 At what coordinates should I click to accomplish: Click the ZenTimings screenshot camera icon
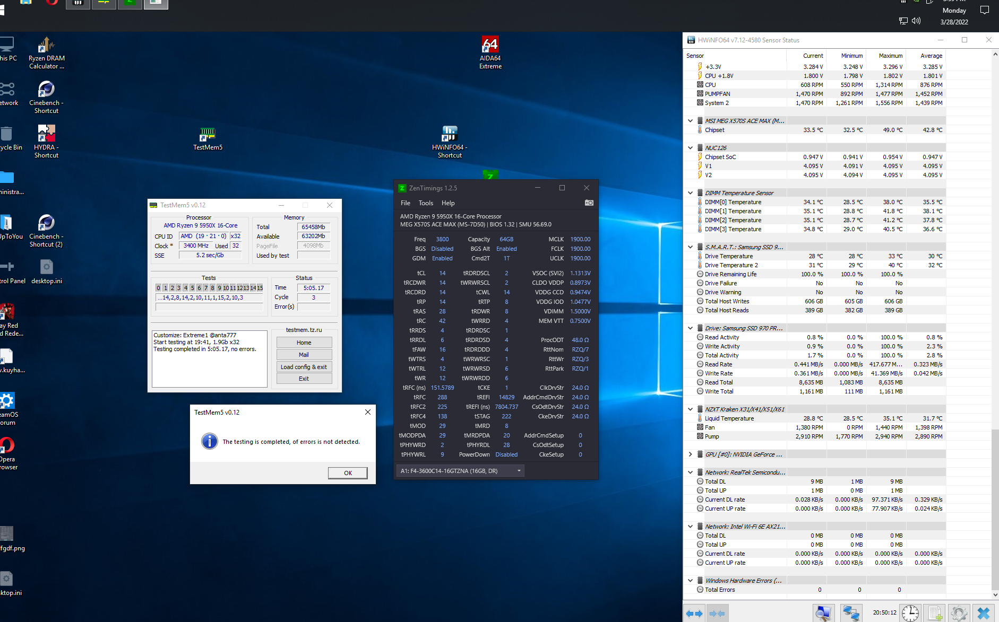[589, 203]
